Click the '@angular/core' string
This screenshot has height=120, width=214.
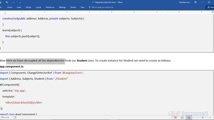click(72, 73)
